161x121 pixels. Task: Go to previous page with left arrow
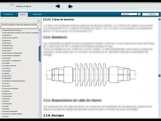point(58,6)
